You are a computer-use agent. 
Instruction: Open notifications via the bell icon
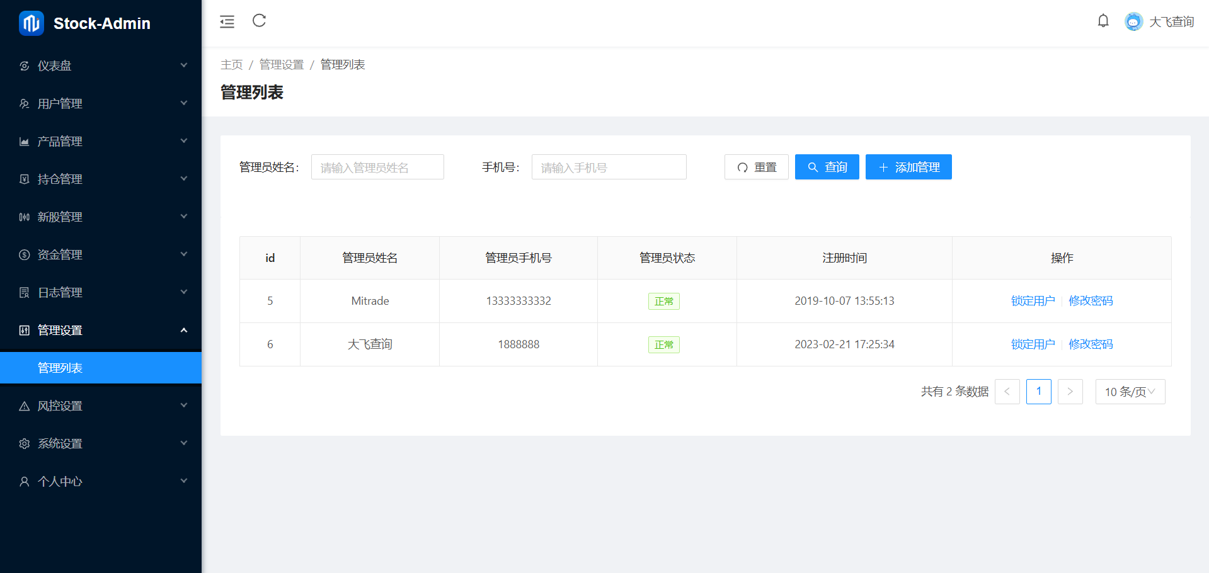click(1103, 21)
